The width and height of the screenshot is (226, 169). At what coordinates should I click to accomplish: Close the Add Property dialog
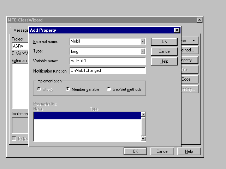177,30
